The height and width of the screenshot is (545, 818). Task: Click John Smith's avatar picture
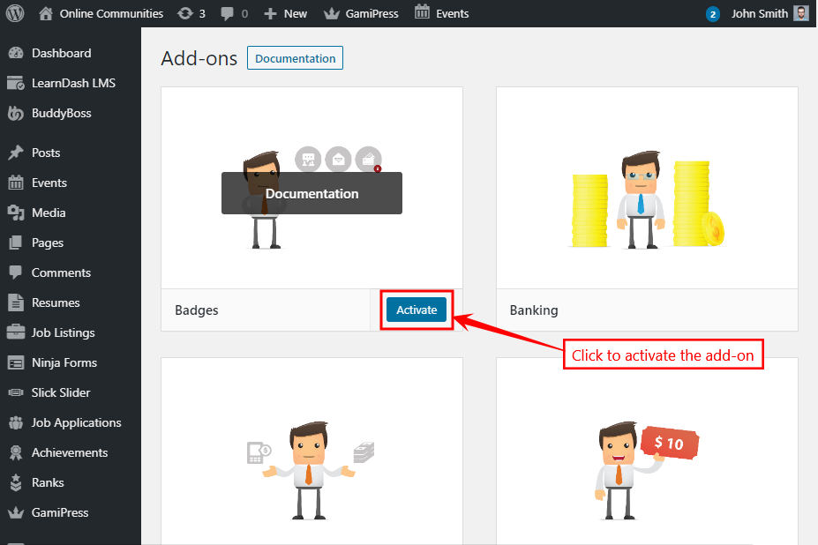point(800,13)
